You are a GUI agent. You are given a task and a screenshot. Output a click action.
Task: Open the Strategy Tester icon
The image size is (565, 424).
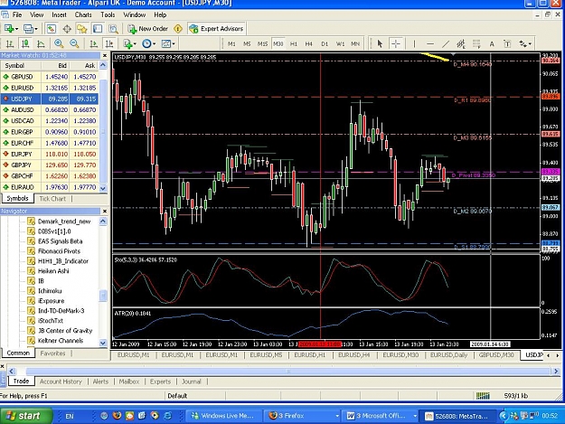coord(113,29)
